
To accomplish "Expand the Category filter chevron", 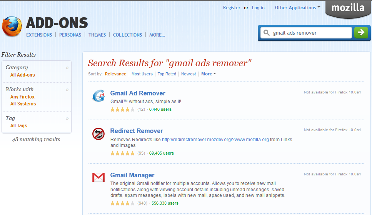I will click(67, 68).
